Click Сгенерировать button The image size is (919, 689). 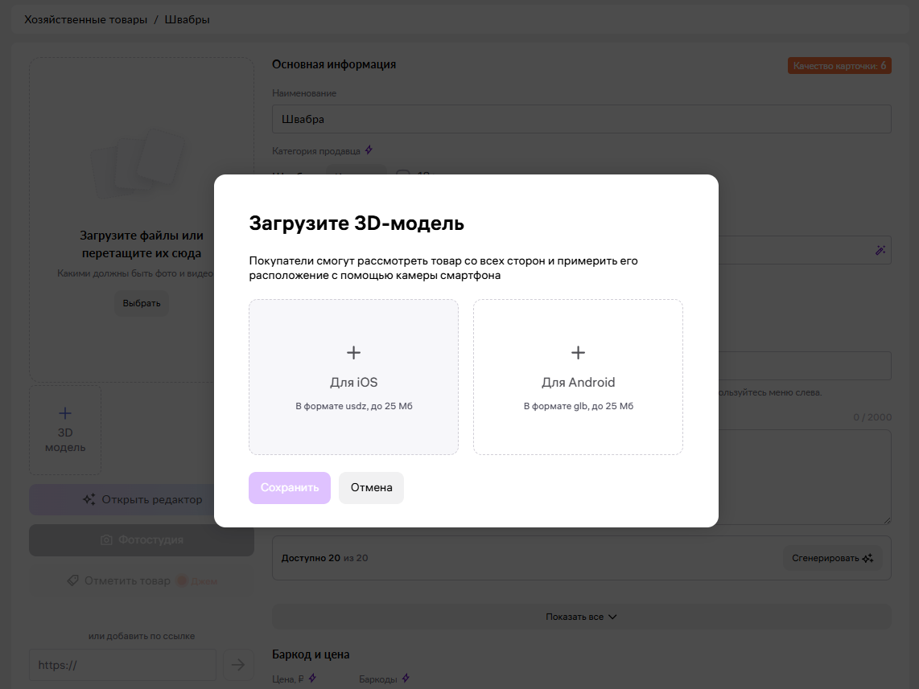(x=832, y=558)
